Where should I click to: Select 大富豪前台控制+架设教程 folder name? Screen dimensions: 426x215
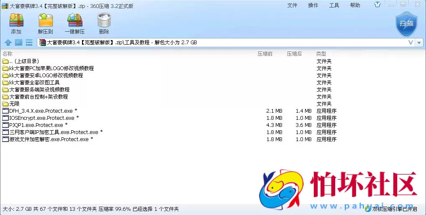38,96
